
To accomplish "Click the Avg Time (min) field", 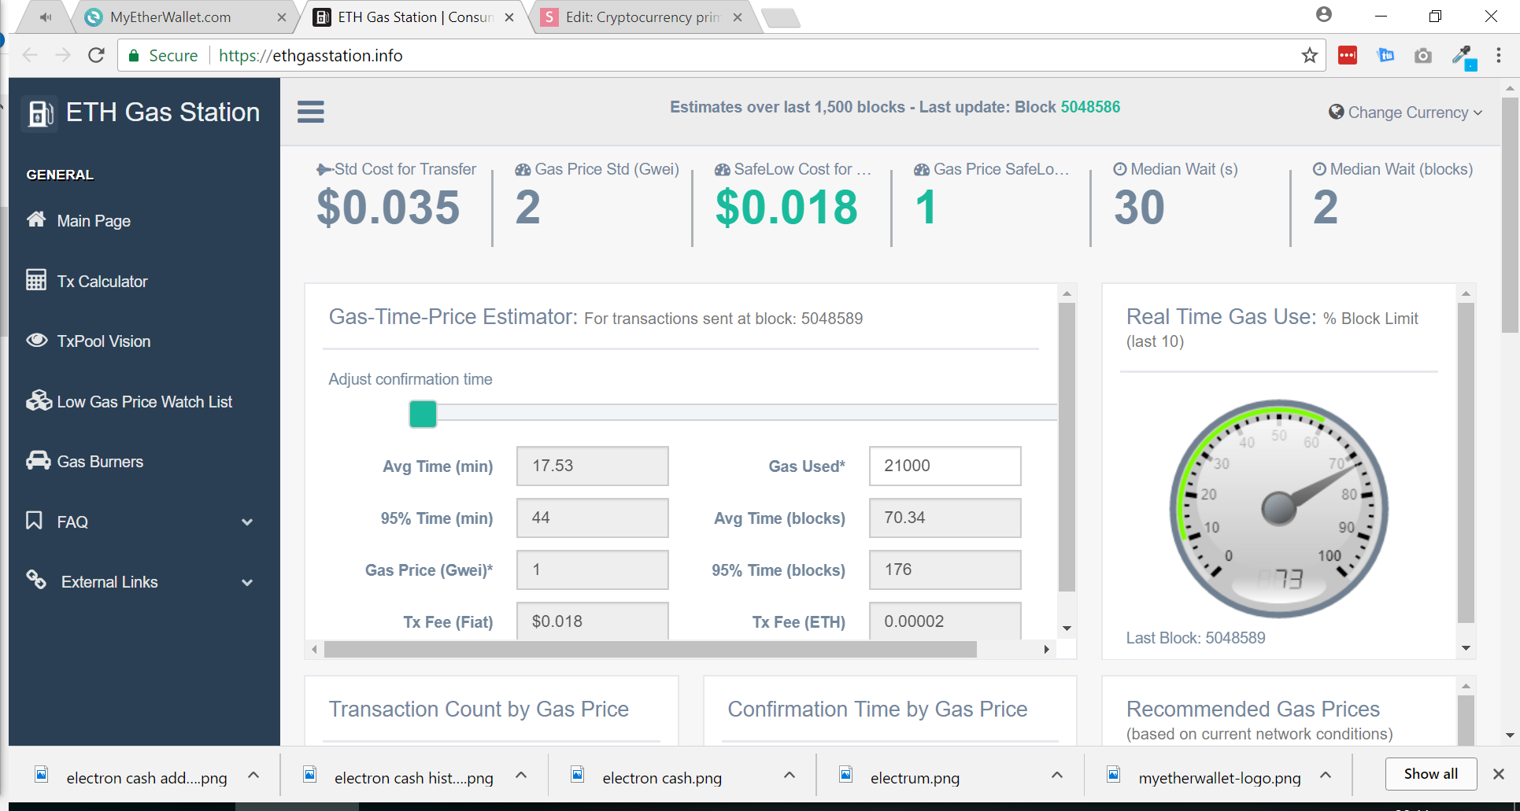I will point(592,466).
